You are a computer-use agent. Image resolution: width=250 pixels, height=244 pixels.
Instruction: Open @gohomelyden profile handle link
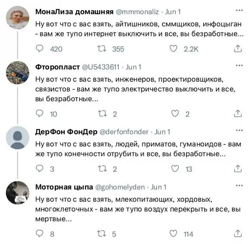(x=123, y=187)
